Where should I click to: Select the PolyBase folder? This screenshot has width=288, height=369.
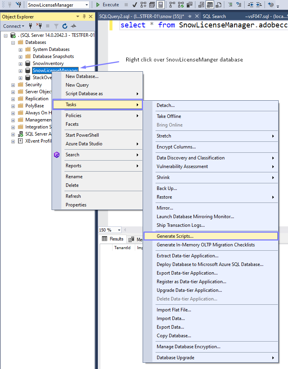pyautogui.click(x=34, y=106)
